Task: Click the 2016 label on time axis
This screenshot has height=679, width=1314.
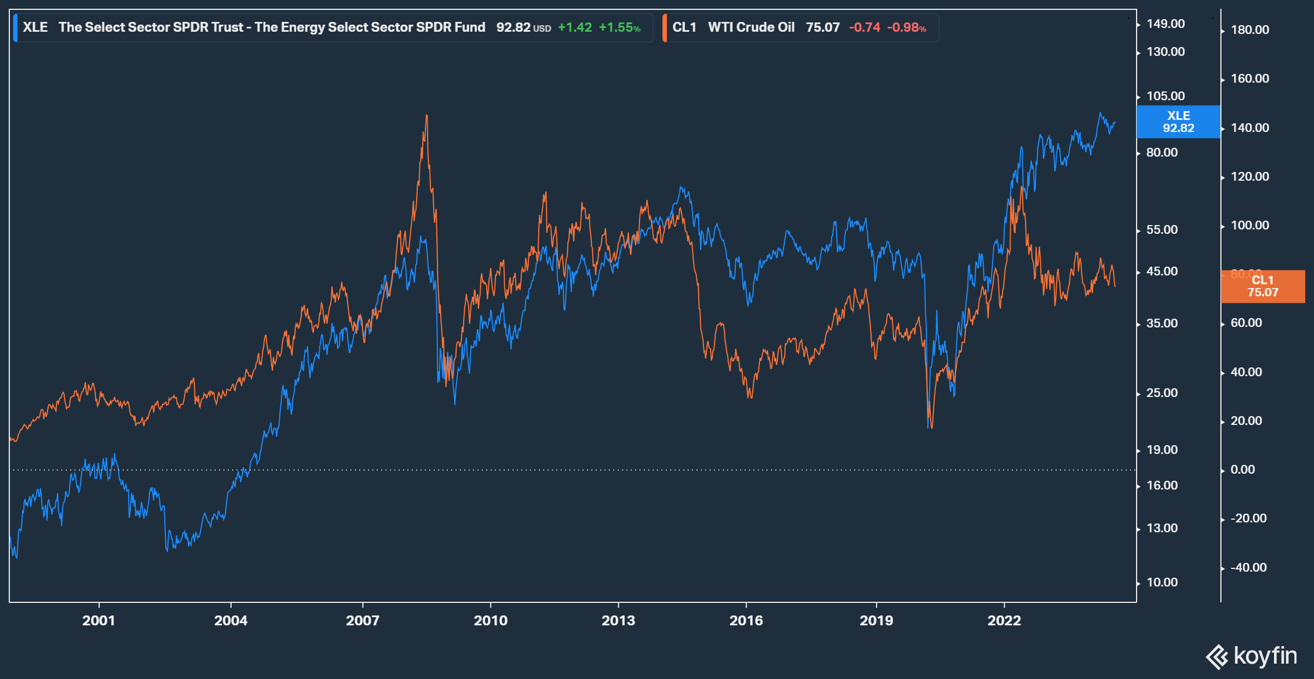Action: [746, 620]
